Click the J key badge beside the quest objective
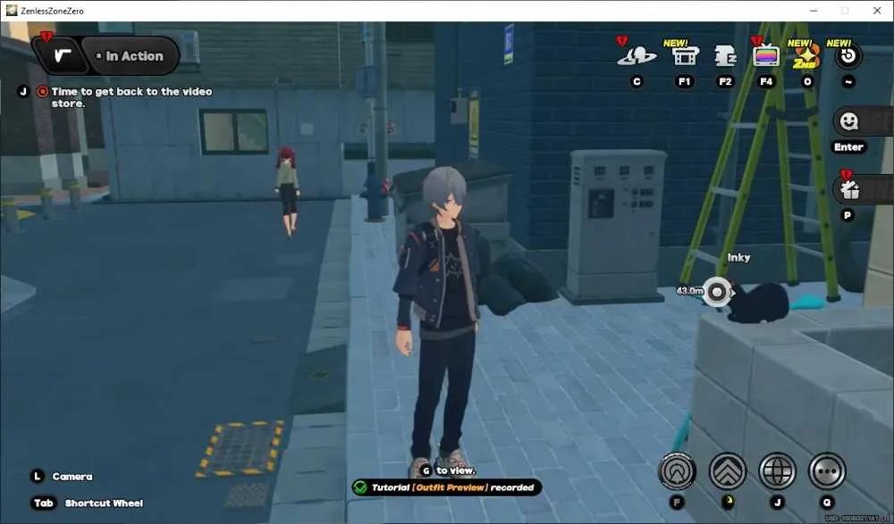Screen dimensions: 894x524 click(23, 91)
